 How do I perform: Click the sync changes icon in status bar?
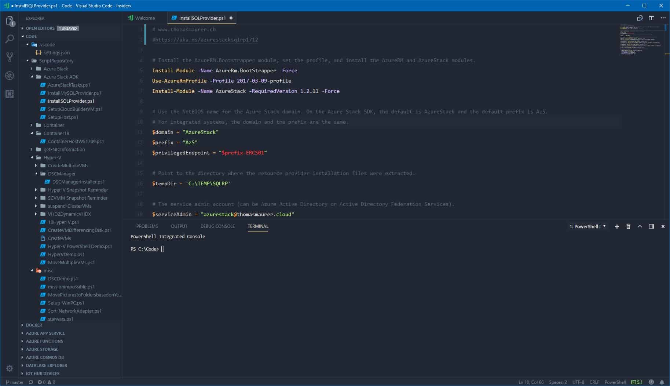pyautogui.click(x=31, y=382)
